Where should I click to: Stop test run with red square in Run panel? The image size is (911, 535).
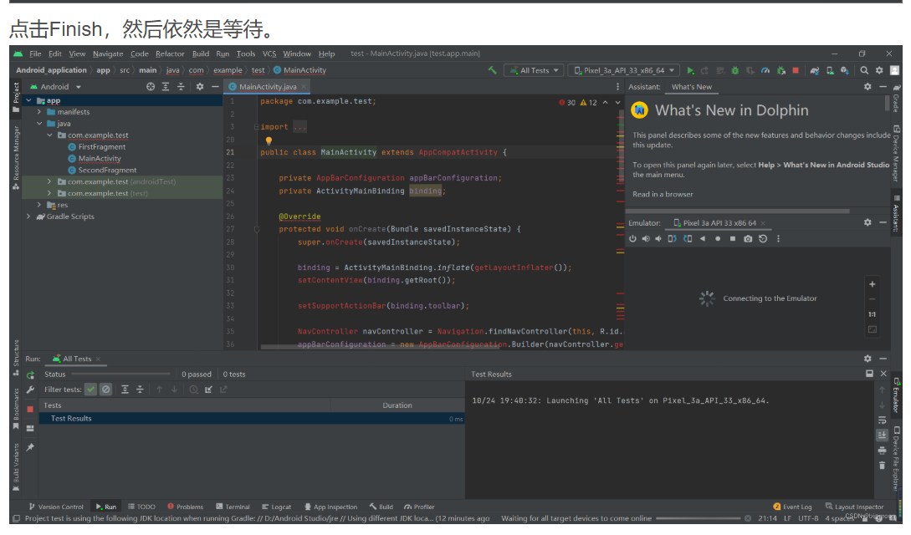pos(30,409)
